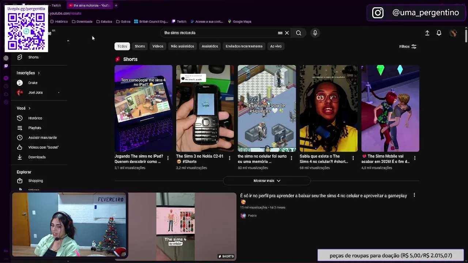Expand the Você section
The image size is (468, 263).
coord(23,108)
